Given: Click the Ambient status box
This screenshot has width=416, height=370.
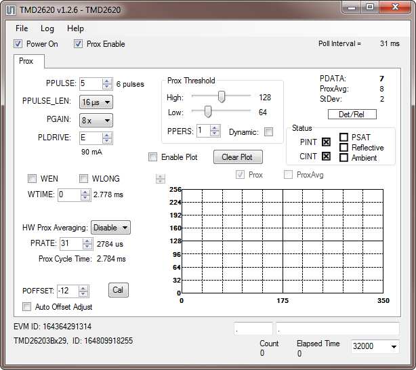Looking at the screenshot, I should point(344,158).
